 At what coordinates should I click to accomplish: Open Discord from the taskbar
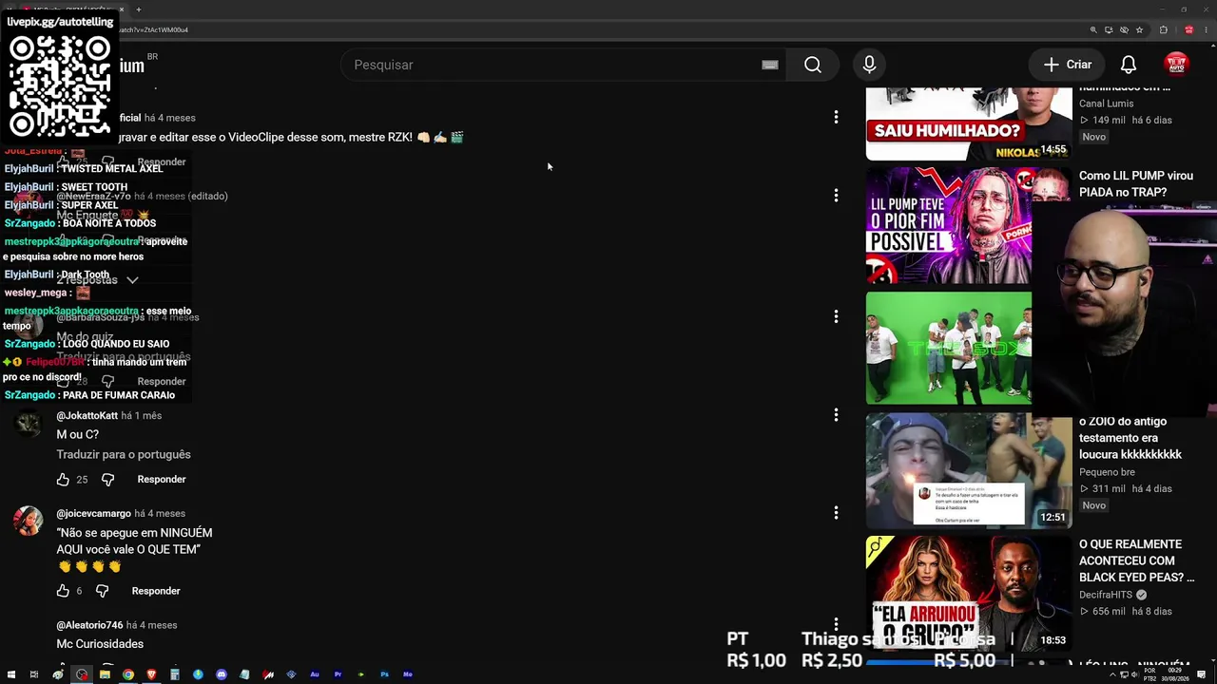(222, 674)
